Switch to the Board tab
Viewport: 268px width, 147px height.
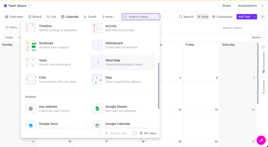pos(35,17)
